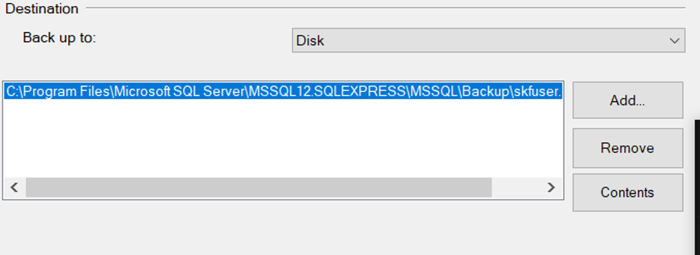Click the Disk combo box field

[x=488, y=41]
